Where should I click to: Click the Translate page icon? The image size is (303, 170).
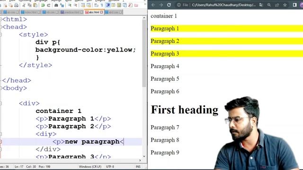click(x=261, y=5)
